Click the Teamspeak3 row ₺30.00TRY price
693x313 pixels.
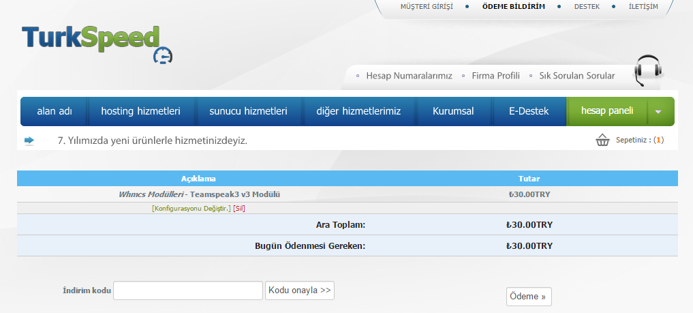[529, 194]
